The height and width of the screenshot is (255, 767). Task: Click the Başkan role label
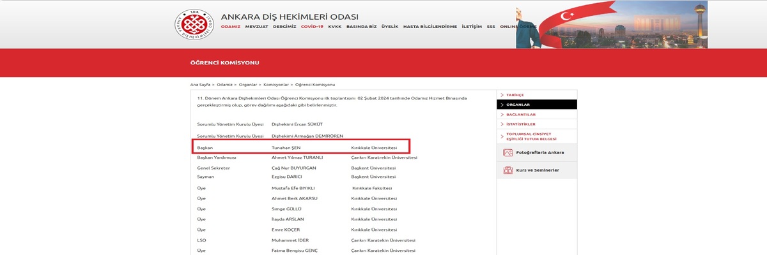(x=205, y=148)
